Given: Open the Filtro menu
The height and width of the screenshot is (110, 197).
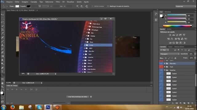Looking at the screenshot, I should pos(58,2).
